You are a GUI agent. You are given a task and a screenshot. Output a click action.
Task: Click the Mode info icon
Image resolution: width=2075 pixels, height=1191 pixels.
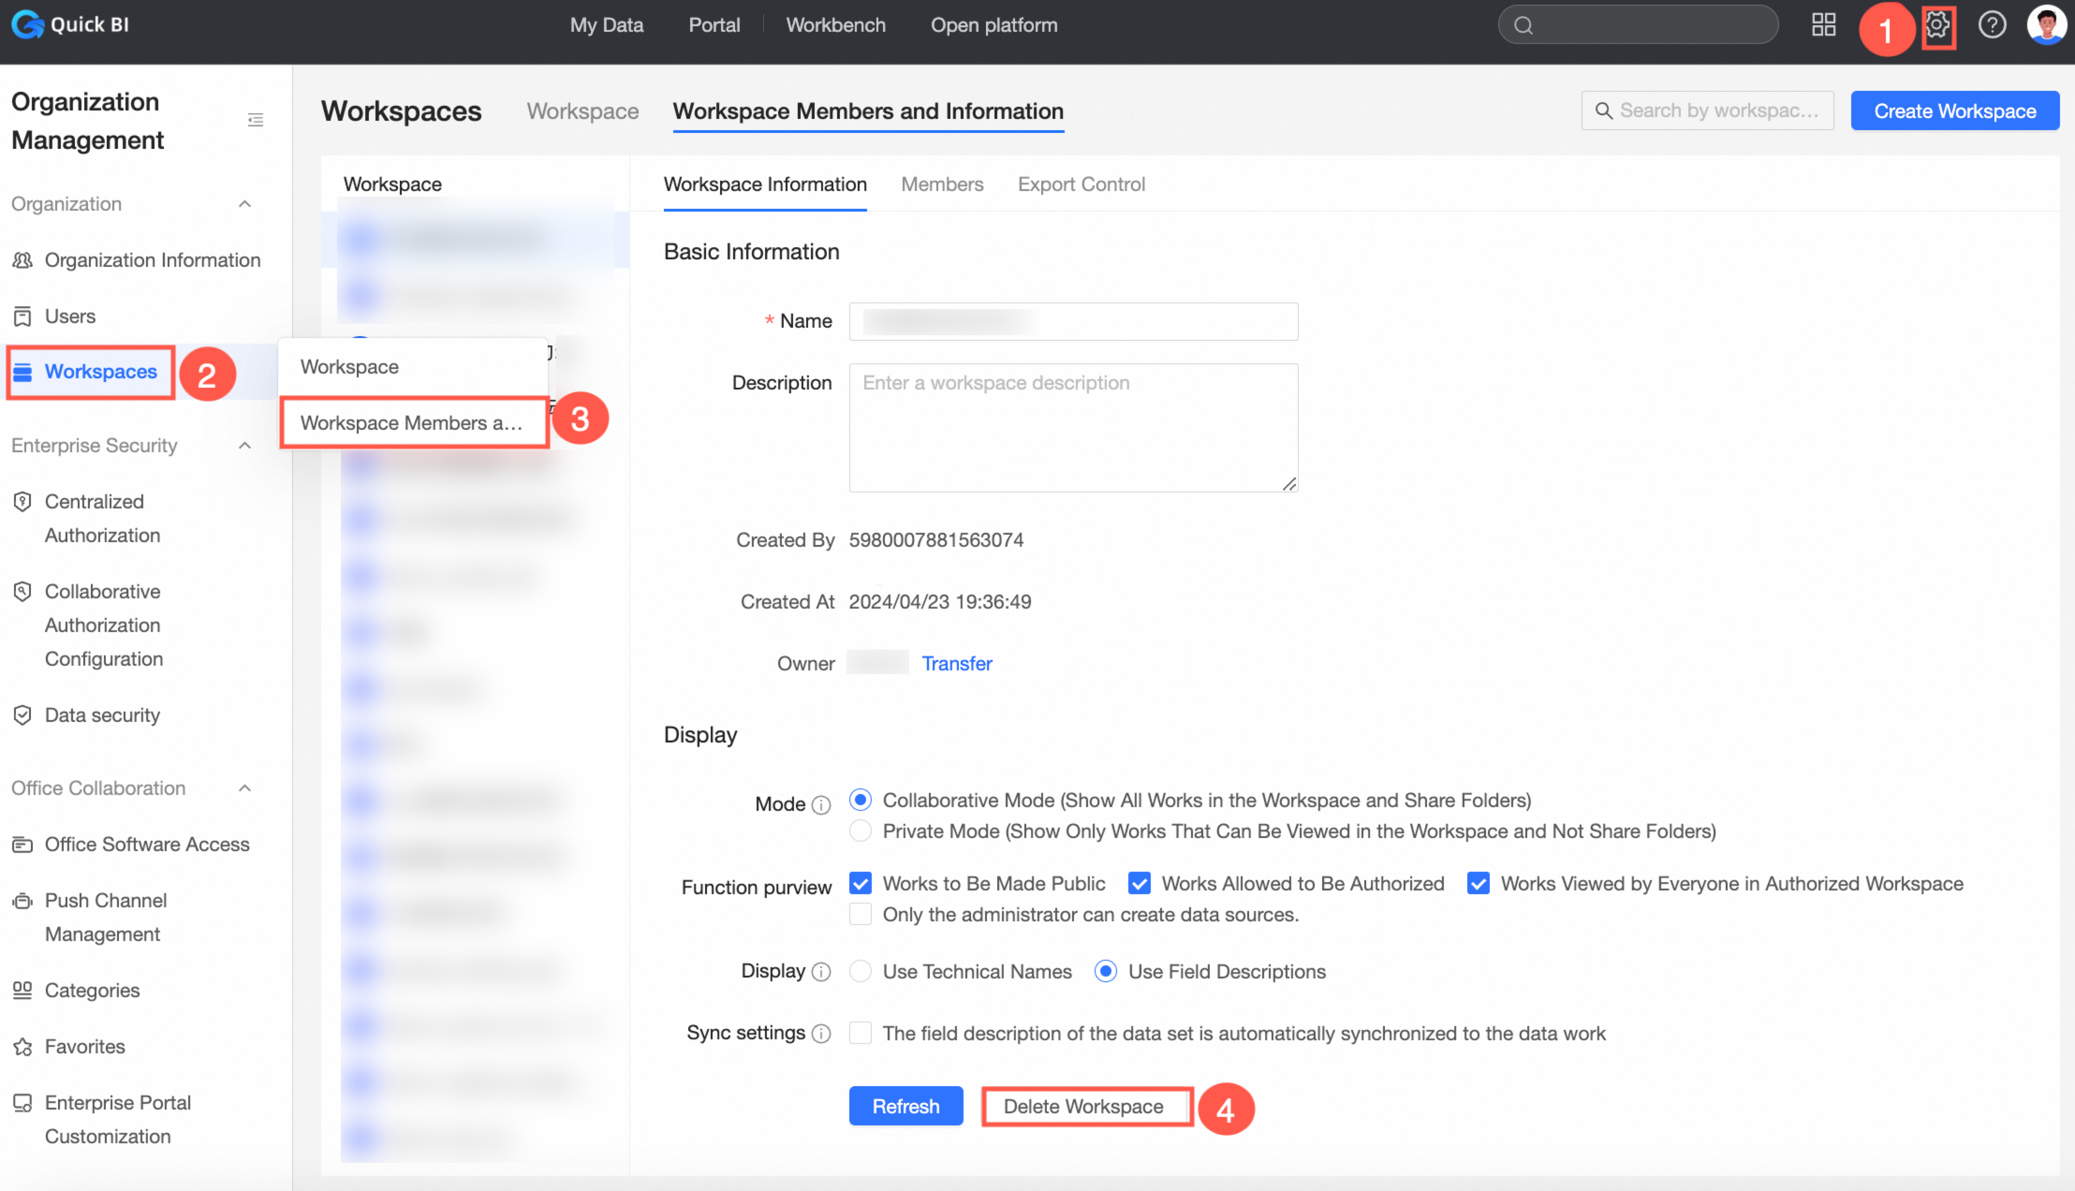click(x=821, y=805)
